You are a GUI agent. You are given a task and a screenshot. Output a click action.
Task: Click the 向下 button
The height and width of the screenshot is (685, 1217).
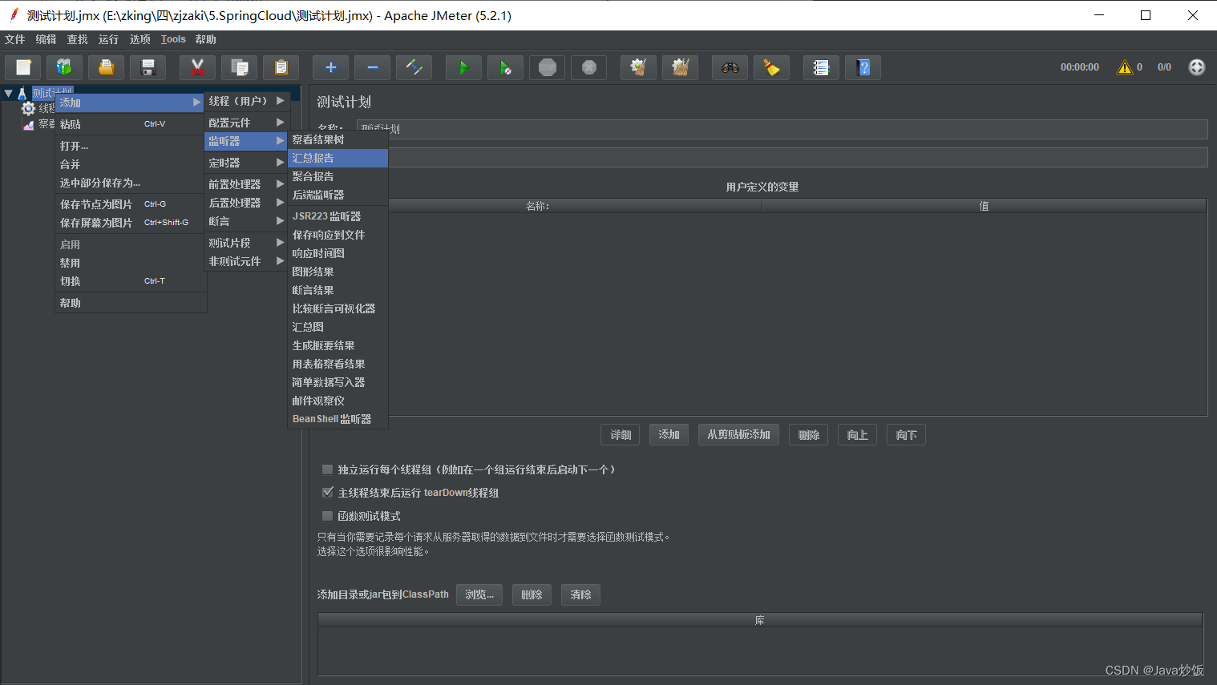click(x=907, y=435)
